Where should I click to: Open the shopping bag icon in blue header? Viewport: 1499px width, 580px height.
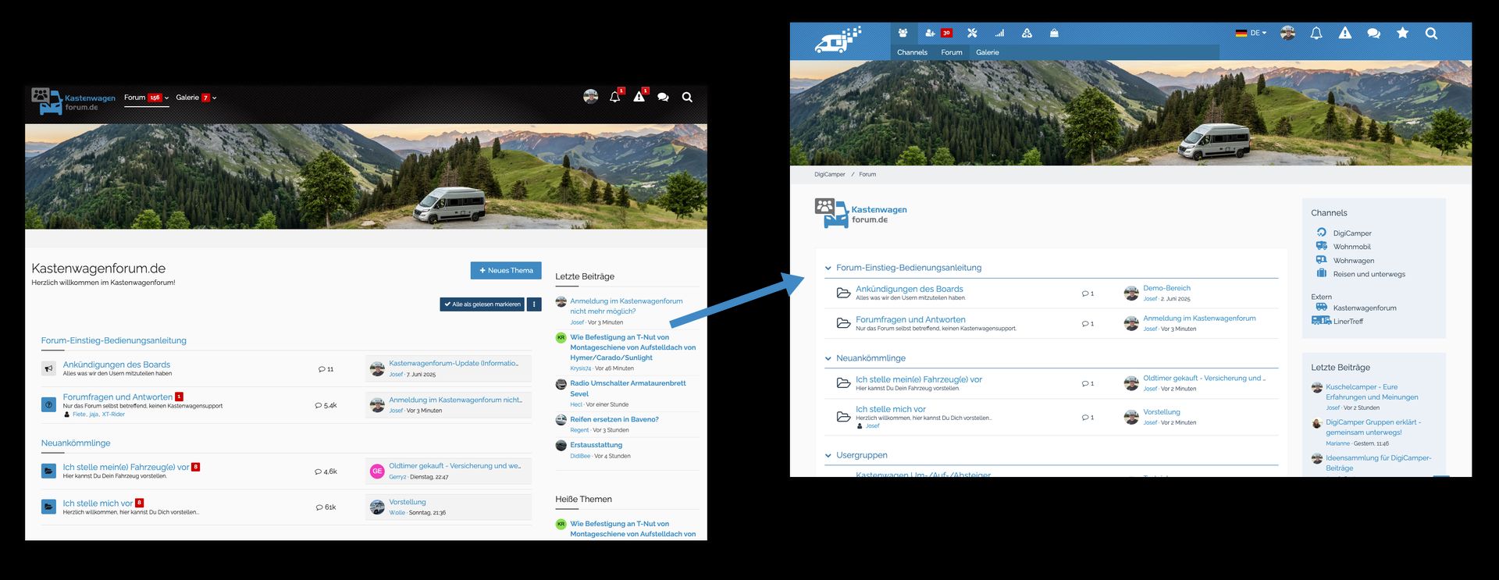[x=1054, y=33]
